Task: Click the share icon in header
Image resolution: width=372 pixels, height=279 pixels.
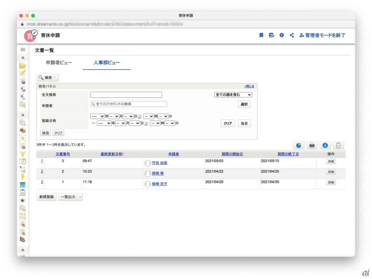Action: pos(292,35)
